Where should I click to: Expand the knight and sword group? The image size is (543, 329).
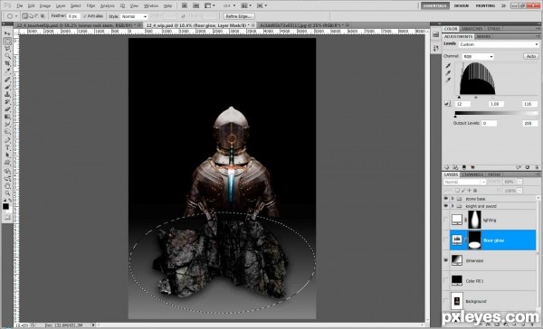(x=452, y=206)
